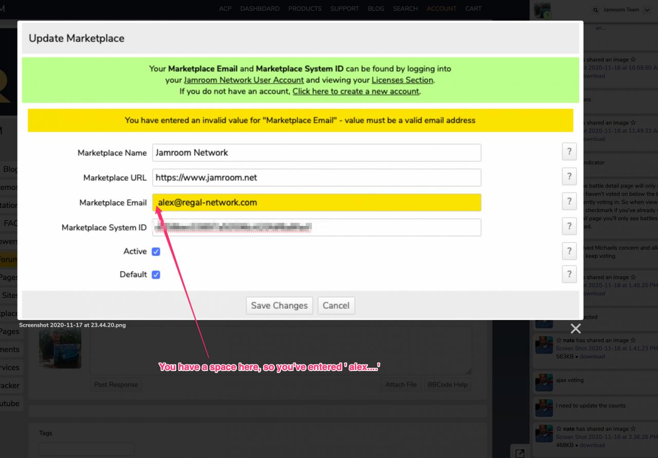Click the Marketplace System ID field
658x458 pixels.
[x=317, y=227]
